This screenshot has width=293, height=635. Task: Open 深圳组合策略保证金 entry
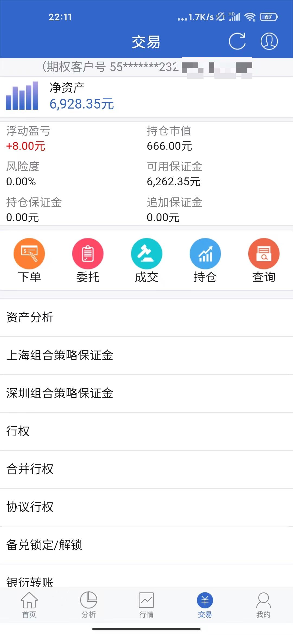(146, 393)
